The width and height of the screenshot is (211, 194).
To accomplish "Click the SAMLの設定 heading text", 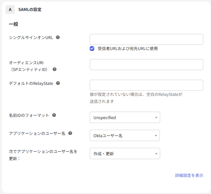I will click(30, 10).
